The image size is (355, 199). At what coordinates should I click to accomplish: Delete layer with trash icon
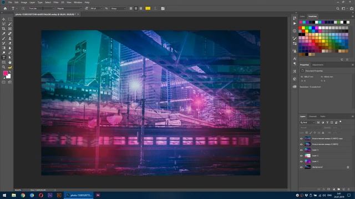(349, 189)
